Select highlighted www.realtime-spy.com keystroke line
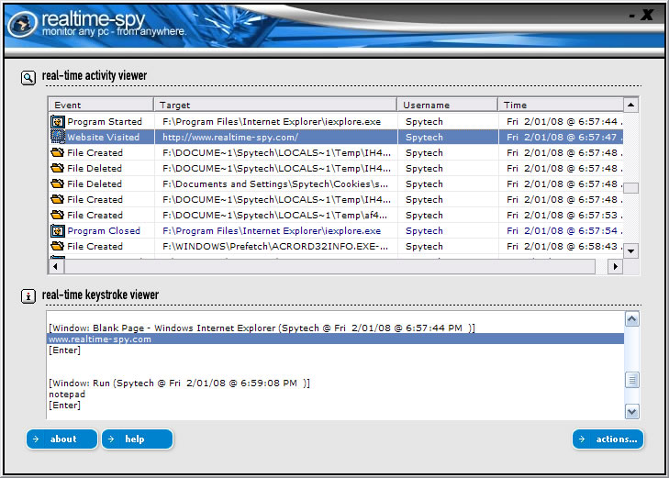669x478 pixels. 335,339
